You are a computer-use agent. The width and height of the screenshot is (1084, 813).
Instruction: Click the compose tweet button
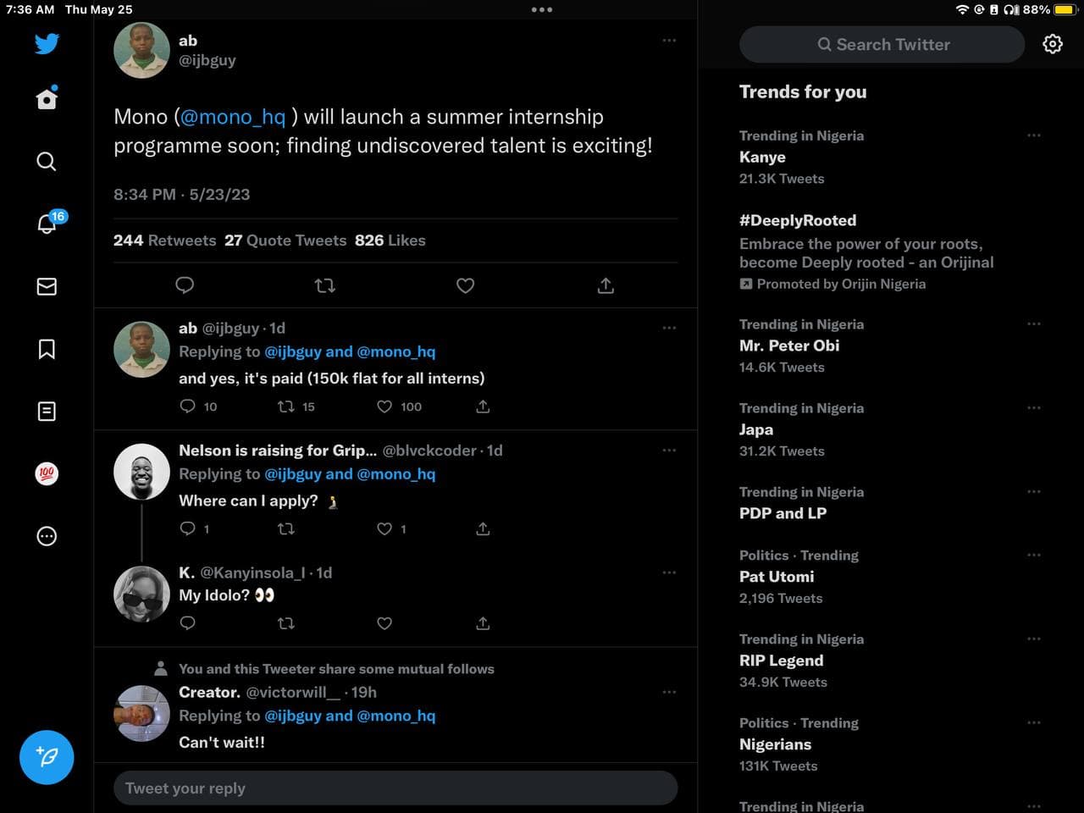pyautogui.click(x=47, y=757)
